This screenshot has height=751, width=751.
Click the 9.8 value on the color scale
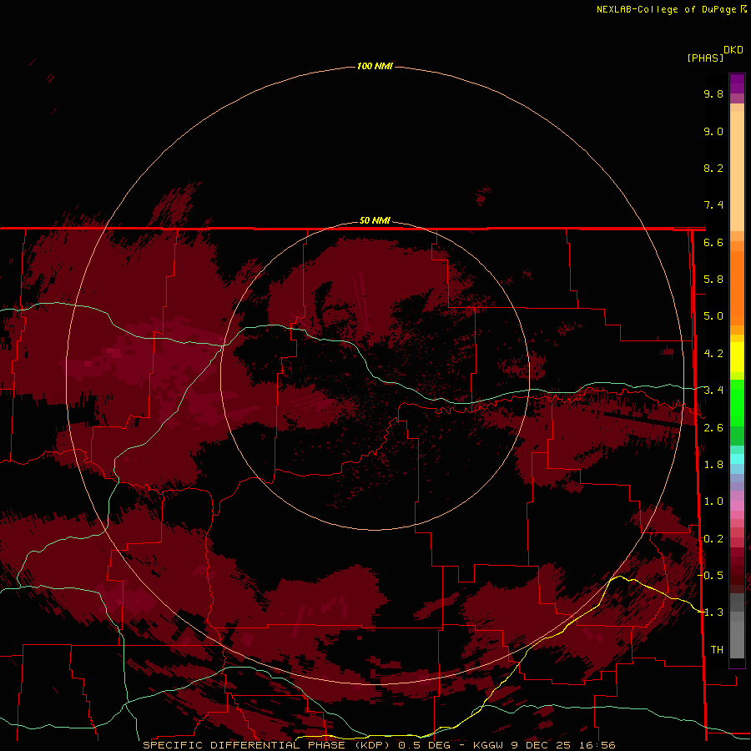click(713, 93)
